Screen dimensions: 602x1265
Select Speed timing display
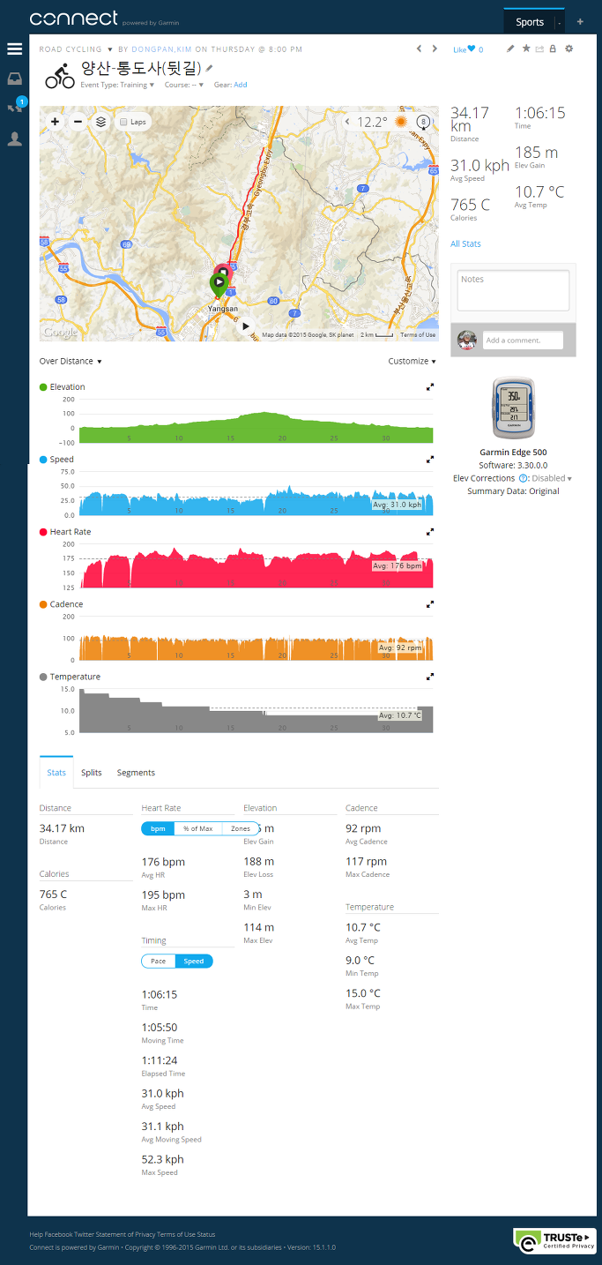coord(194,961)
